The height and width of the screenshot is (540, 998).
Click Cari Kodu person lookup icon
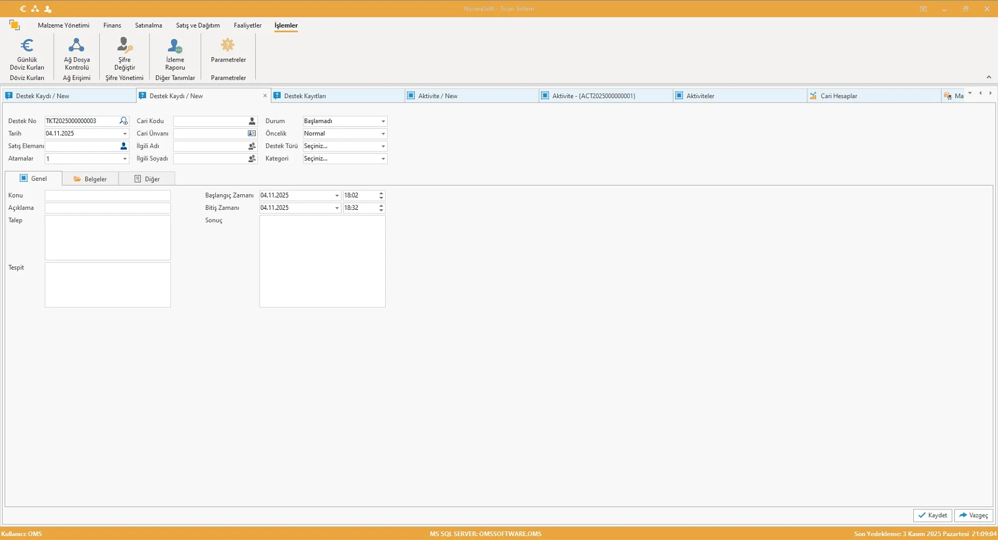(x=252, y=121)
